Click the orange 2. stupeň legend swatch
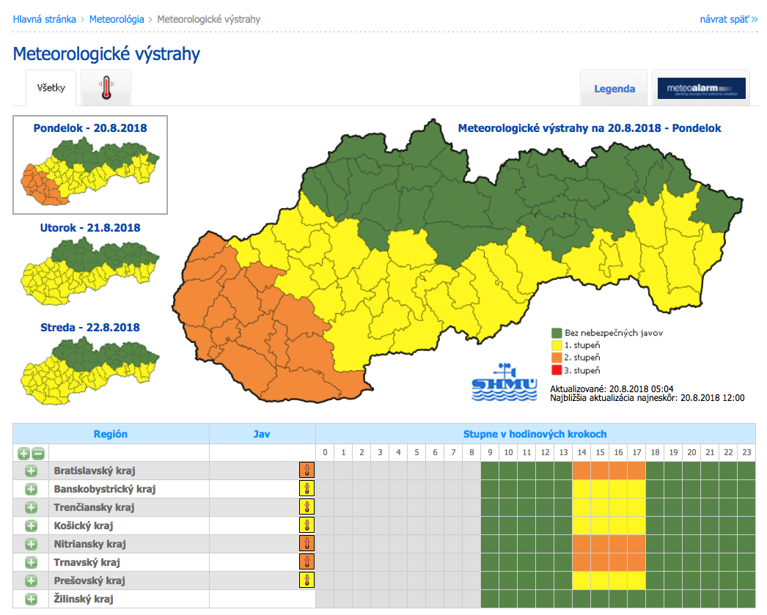767x615 pixels. coord(557,358)
